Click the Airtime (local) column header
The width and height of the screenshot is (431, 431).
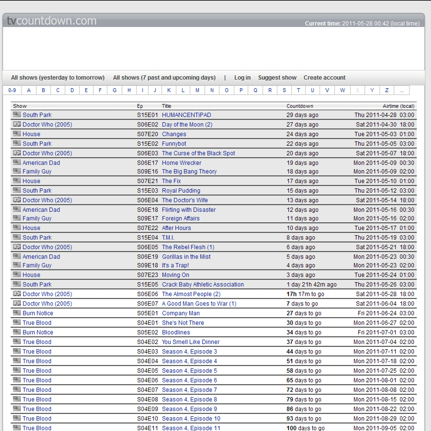pos(398,106)
